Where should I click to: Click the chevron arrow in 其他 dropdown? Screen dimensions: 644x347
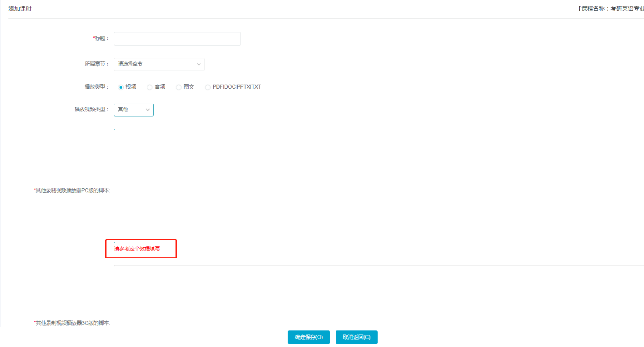(x=147, y=110)
